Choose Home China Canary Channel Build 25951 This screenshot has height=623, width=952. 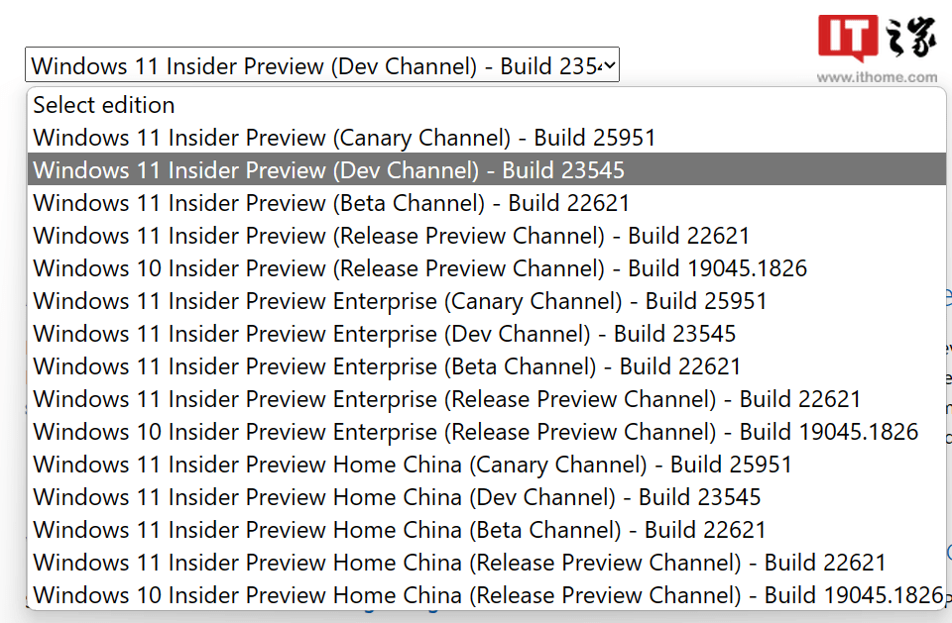coord(413,464)
